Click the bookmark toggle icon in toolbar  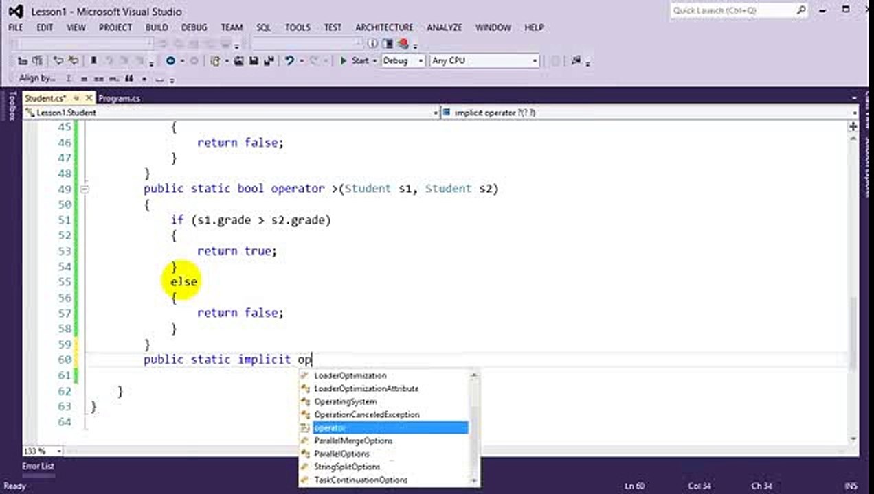coord(93,60)
